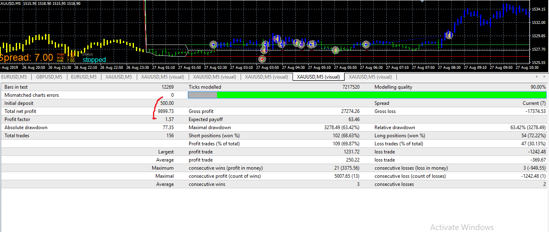The height and width of the screenshot is (232, 549).
Task: Open the last XAUUSD,M5 (visual) tab on right
Action: 370,77
